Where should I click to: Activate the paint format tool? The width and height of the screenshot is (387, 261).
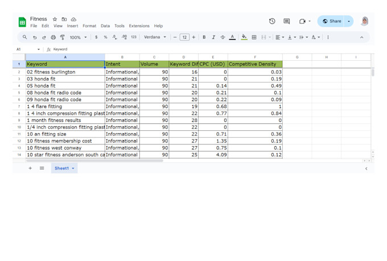pyautogui.click(x=63, y=38)
